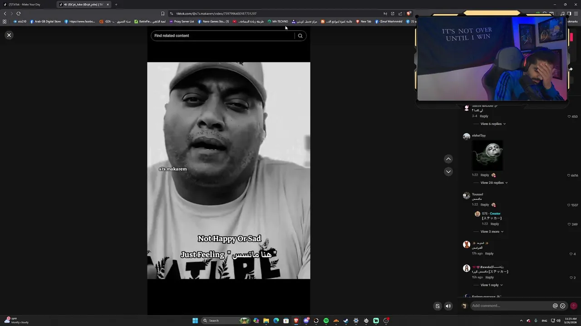Open Discord from the taskbar
The width and height of the screenshot is (581, 326).
306,321
